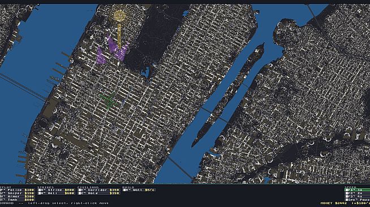The width and height of the screenshot is (370, 207).
Task: Choose the Heli strike option
Action: pos(57,193)
